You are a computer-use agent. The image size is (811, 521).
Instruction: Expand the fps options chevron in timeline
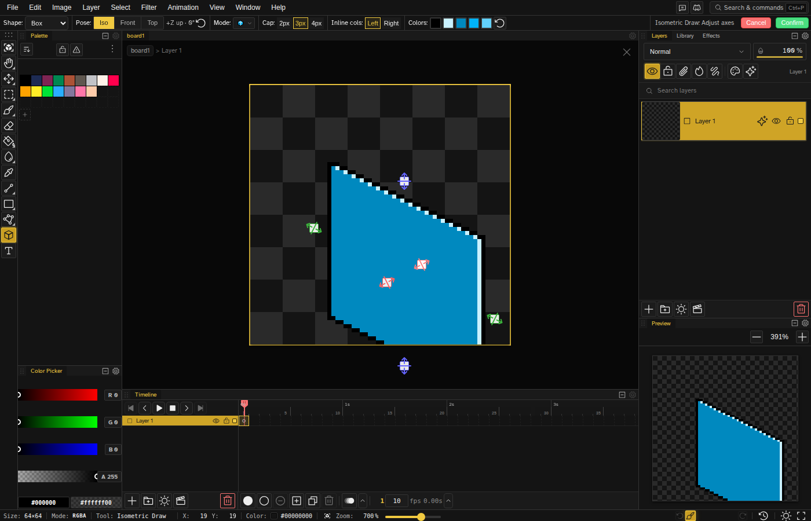(x=448, y=501)
